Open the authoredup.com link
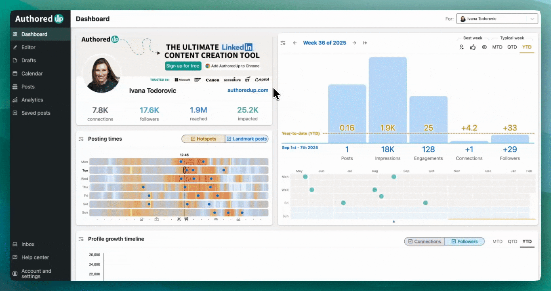 pyautogui.click(x=248, y=91)
